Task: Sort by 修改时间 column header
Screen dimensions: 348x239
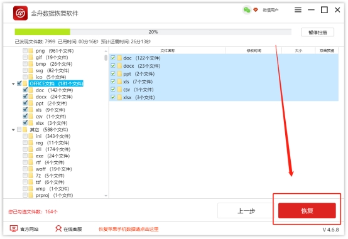Action: (x=254, y=51)
